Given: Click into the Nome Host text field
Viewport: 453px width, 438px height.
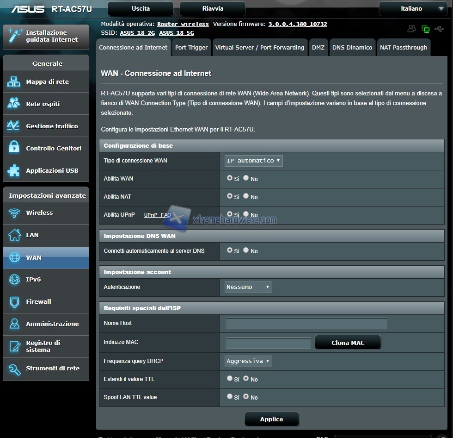Looking at the screenshot, I should click(306, 324).
